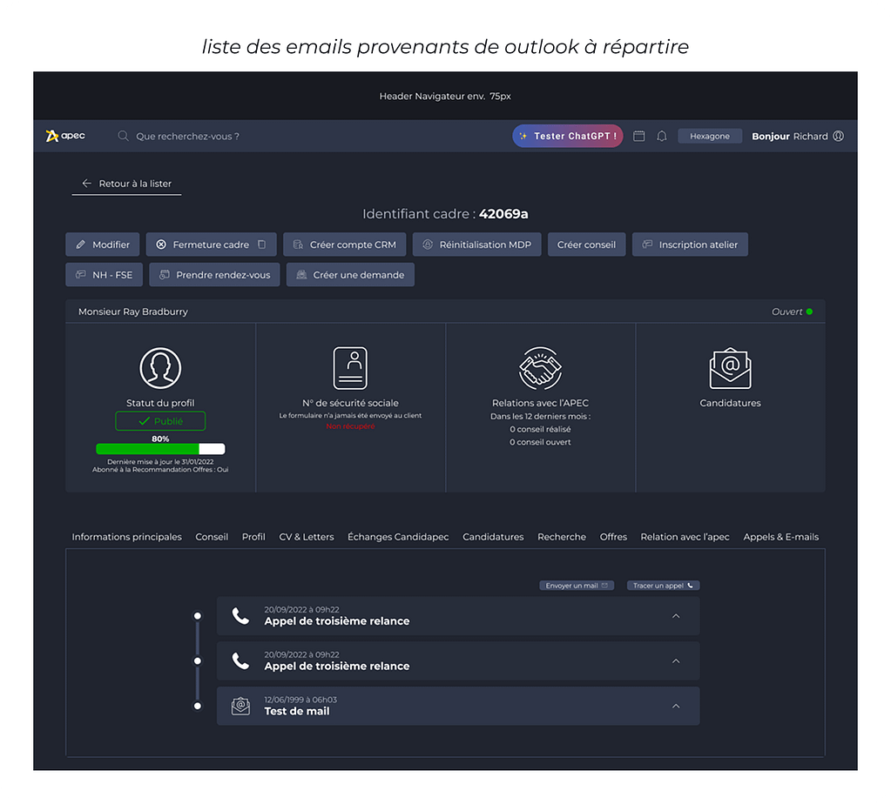Click Retour à la lister link
This screenshot has height=804, width=891.
point(127,184)
